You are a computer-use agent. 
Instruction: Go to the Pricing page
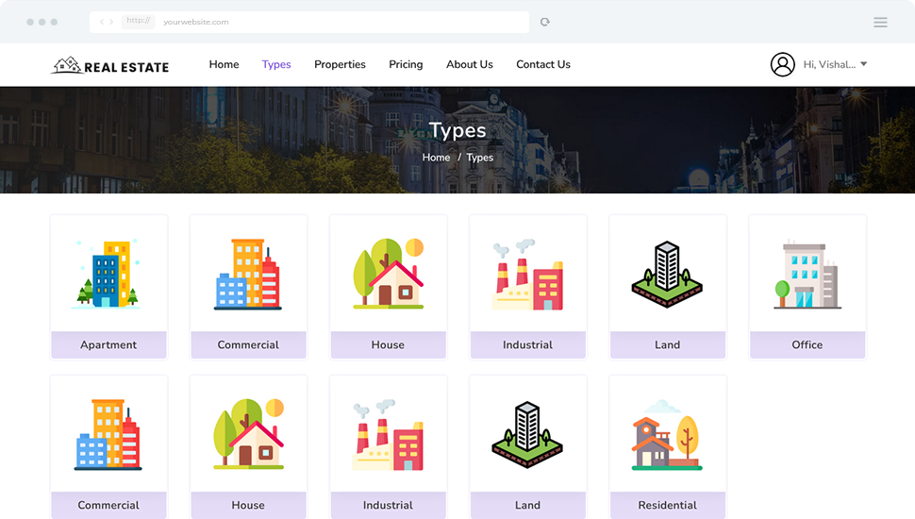pos(406,64)
